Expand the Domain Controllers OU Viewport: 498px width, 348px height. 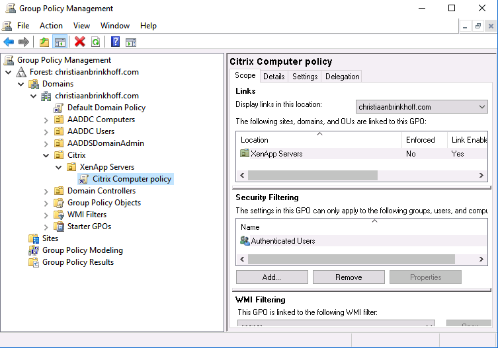pos(46,191)
